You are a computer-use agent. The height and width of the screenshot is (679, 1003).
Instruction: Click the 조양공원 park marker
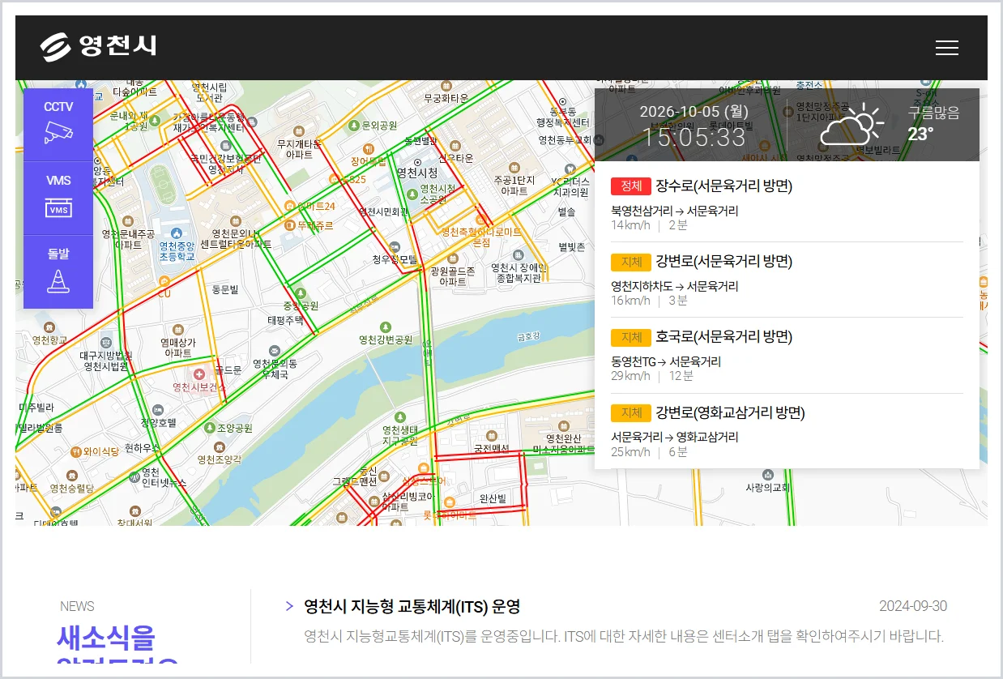tap(210, 428)
